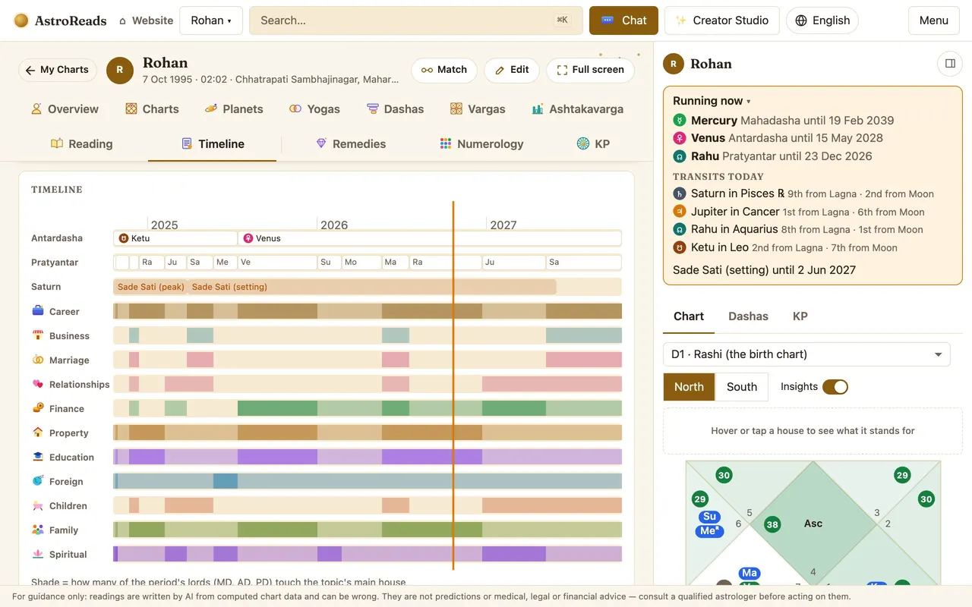The width and height of the screenshot is (972, 607).
Task: Click the Marriage rings icon in timeline
Action: pos(38,359)
